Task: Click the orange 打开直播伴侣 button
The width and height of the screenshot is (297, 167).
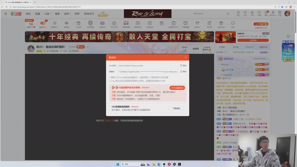Action: coord(177,88)
